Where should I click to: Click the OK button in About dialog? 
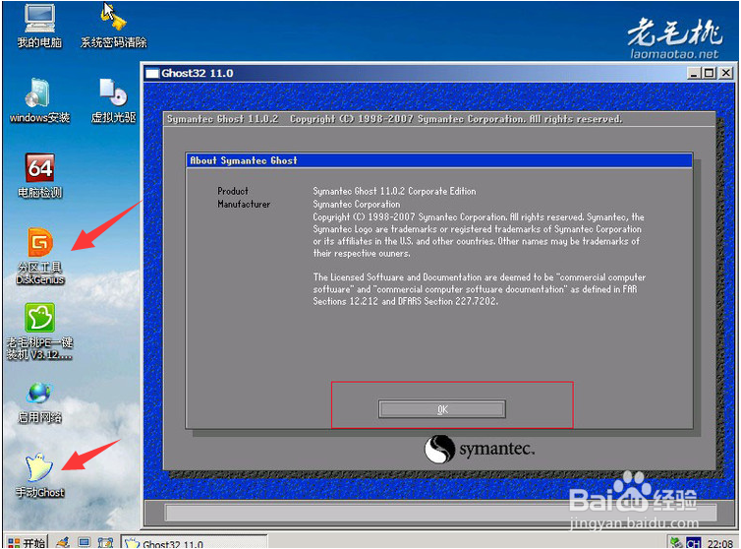pos(442,409)
